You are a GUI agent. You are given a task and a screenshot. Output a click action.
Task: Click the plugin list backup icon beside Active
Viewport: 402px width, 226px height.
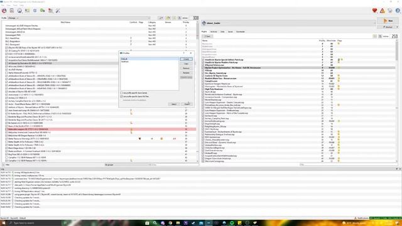[x=380, y=36]
